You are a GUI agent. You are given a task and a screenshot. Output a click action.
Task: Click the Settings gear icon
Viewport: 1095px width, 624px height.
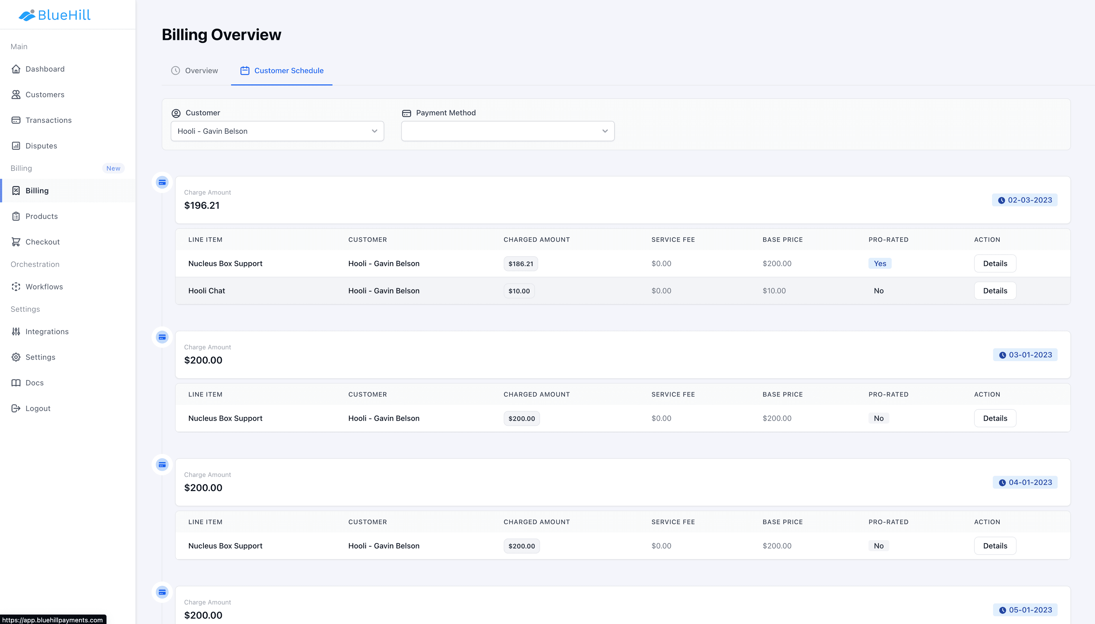point(16,357)
